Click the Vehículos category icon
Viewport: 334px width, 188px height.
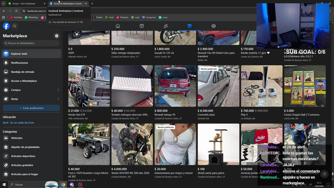coord(6,138)
